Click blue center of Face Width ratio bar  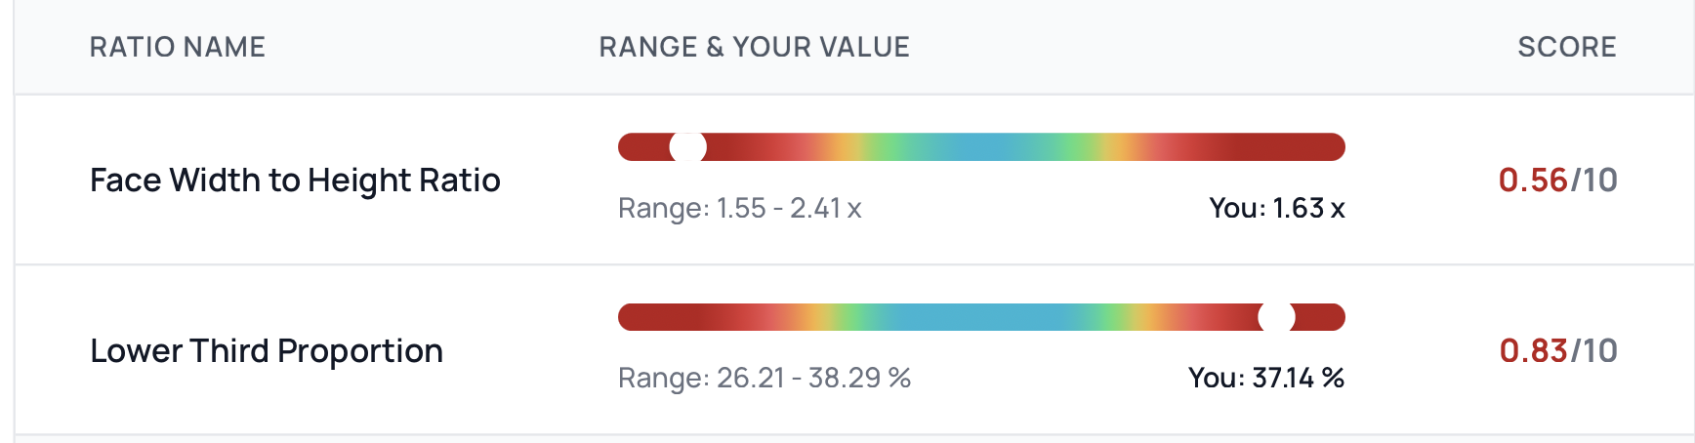(x=981, y=147)
